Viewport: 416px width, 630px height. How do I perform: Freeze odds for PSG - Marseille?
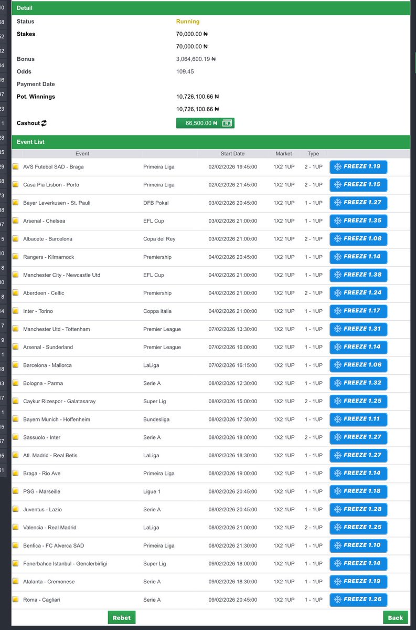coord(358,491)
